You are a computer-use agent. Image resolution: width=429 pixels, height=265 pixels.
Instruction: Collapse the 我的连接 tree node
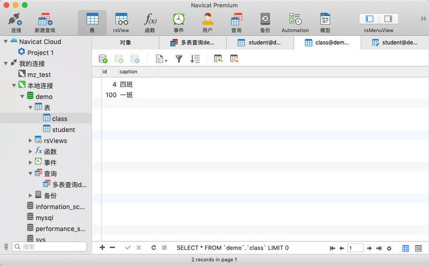pos(5,63)
